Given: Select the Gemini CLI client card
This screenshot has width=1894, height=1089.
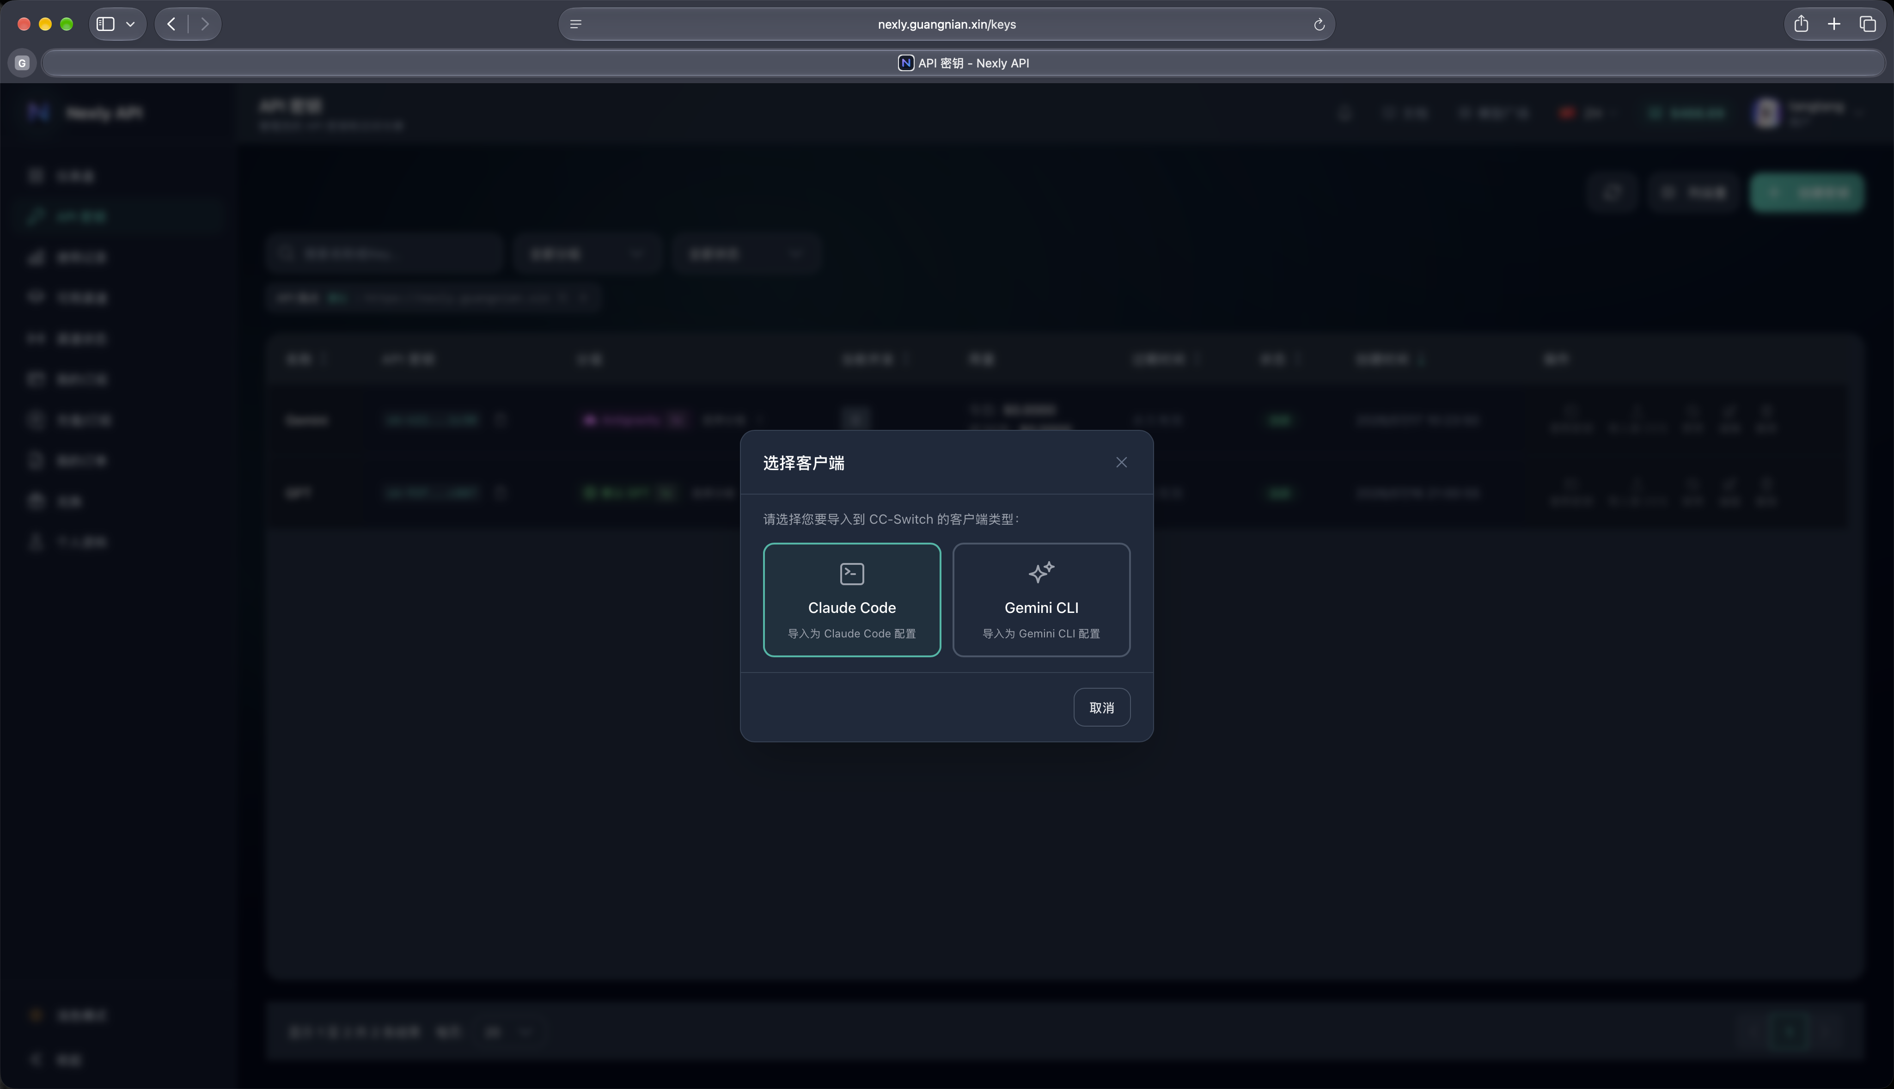Looking at the screenshot, I should tap(1041, 600).
